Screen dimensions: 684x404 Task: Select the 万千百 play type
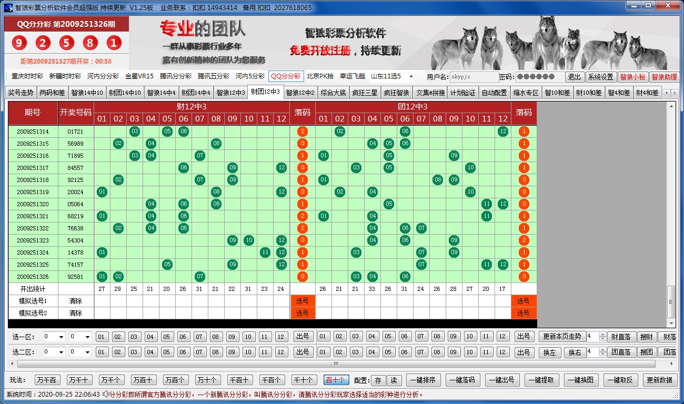[x=48, y=380]
